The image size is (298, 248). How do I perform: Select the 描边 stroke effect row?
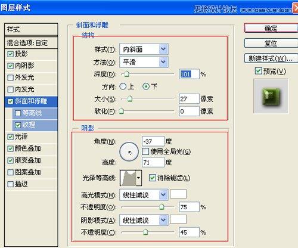(31, 184)
